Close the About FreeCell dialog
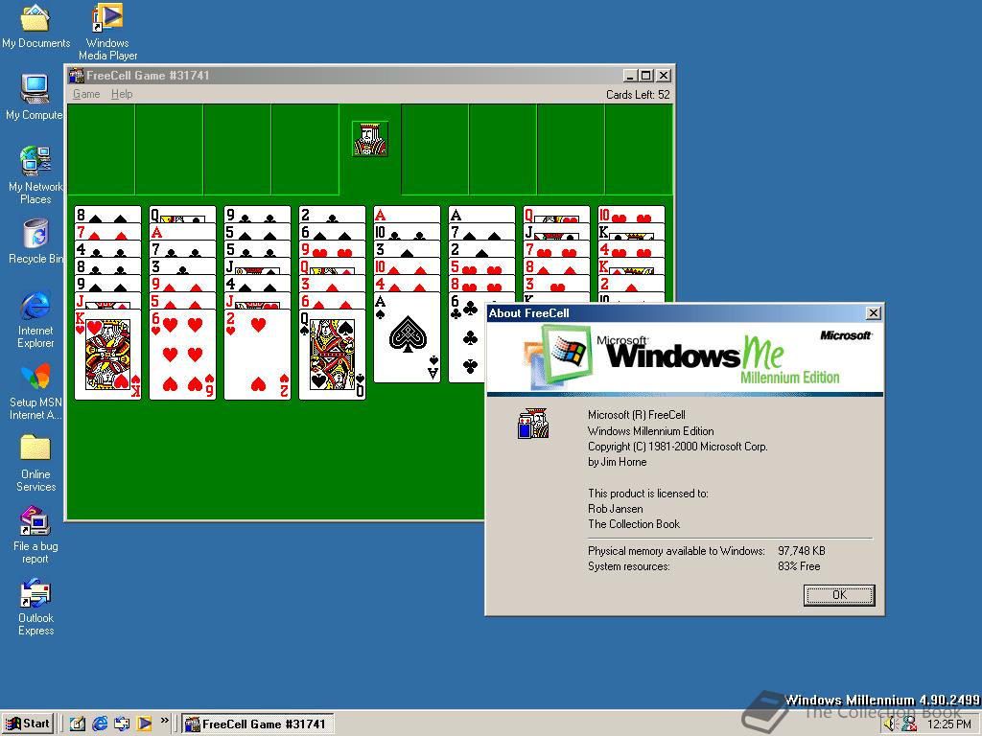The height and width of the screenshot is (736, 982). pos(873,313)
